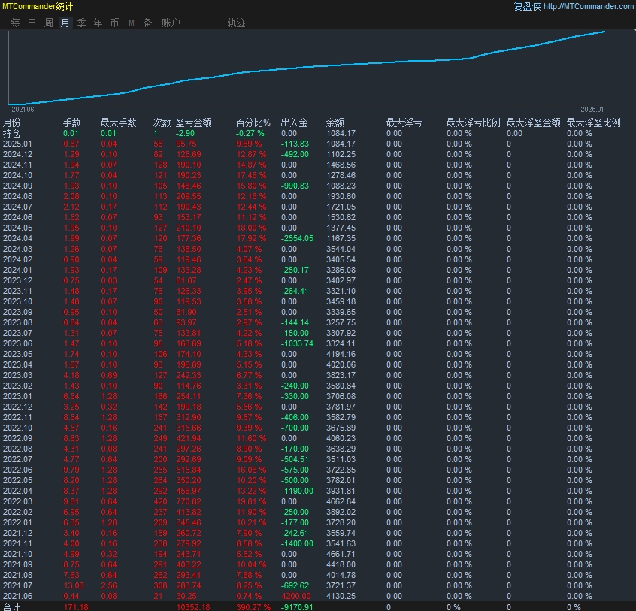Open the 币 currency tab
Image resolution: width=636 pixels, height=611 pixels.
click(x=115, y=23)
